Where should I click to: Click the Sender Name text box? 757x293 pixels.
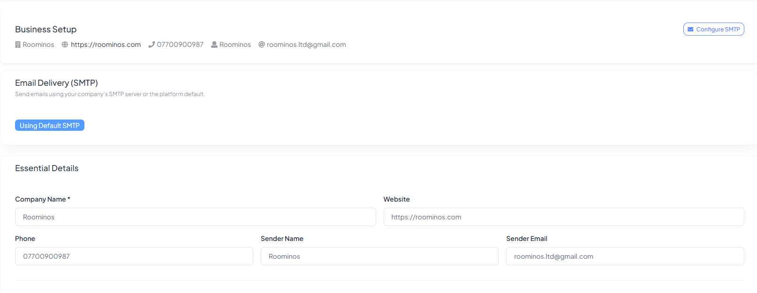(379, 256)
